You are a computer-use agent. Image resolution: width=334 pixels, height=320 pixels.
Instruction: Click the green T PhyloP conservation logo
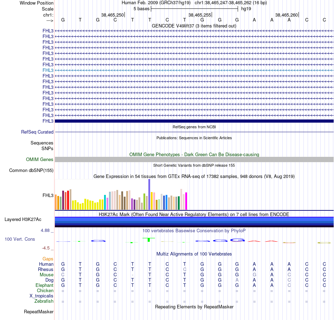pos(149,240)
